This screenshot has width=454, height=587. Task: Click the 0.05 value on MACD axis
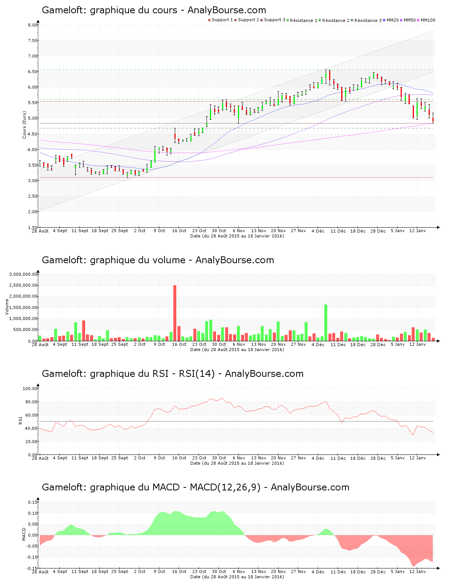pyautogui.click(x=33, y=524)
